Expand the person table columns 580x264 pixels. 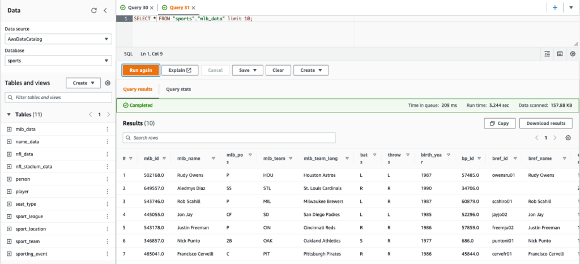click(x=9, y=179)
